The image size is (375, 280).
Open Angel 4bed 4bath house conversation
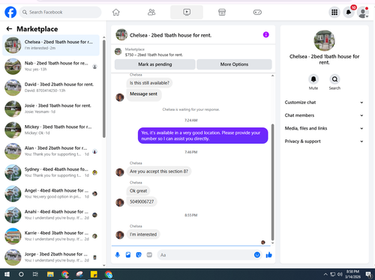(x=51, y=194)
